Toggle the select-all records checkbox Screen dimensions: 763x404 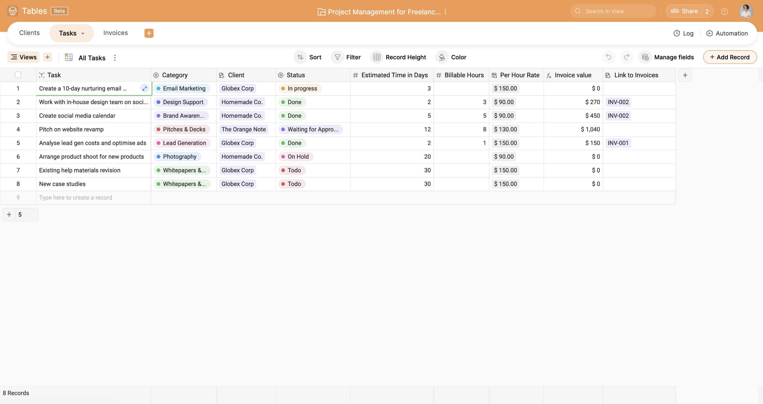(x=18, y=75)
